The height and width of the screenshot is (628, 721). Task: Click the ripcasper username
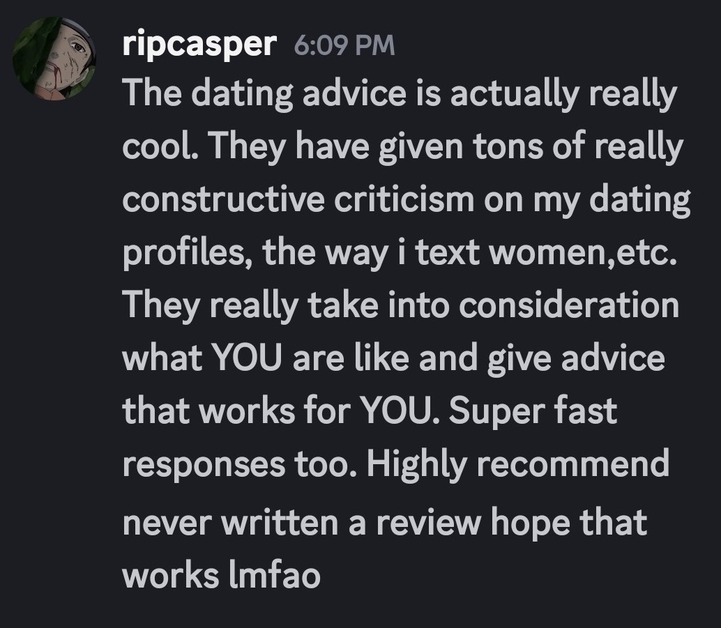tap(199, 45)
